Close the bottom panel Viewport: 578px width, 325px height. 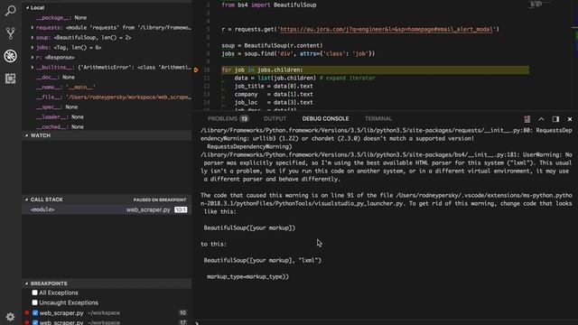pyautogui.click(x=570, y=119)
